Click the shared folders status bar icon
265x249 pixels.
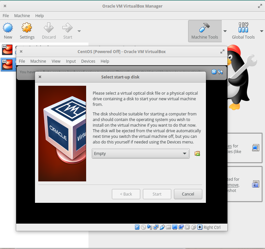(x=168, y=227)
